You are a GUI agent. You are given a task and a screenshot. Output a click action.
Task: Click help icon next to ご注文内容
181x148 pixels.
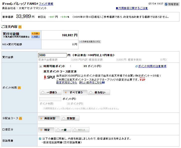pyautogui.click(x=20, y=27)
